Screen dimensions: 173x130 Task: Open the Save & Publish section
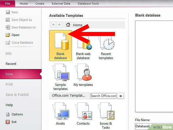click(x=17, y=95)
